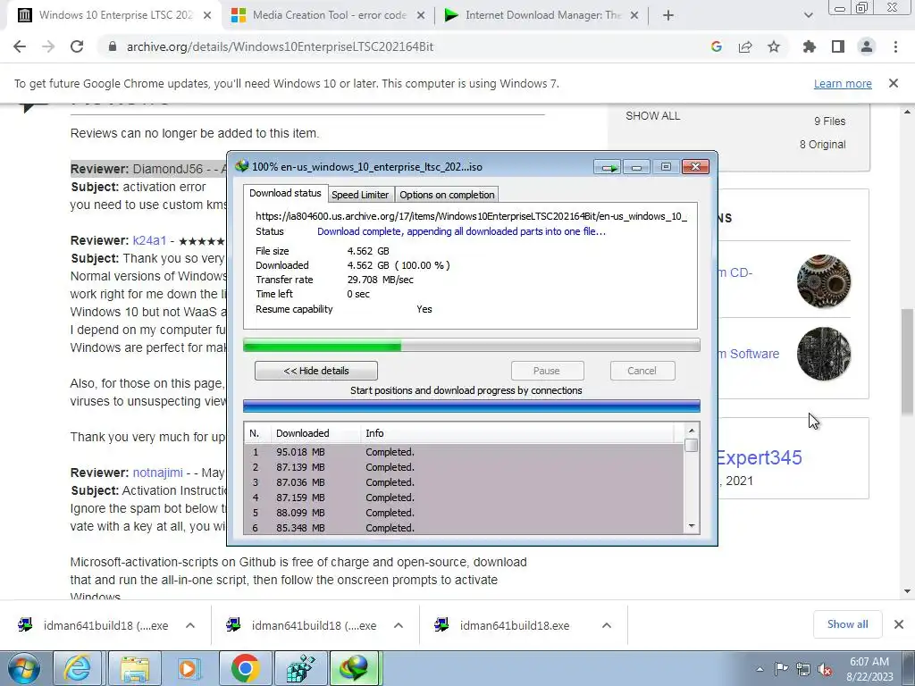915x686 pixels.
Task: Expand idman641build18.exe download menu
Action: tap(607, 625)
